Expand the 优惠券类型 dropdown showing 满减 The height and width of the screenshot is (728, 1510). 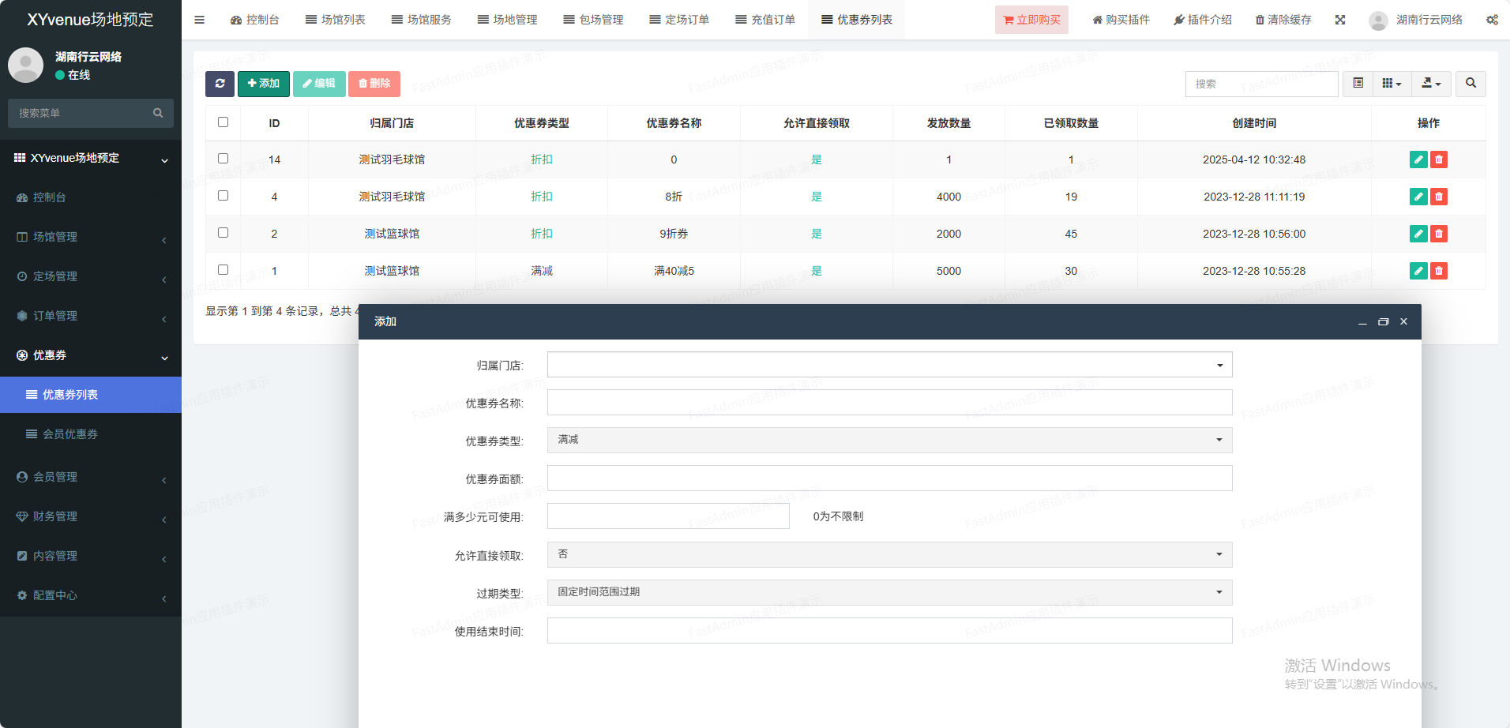[x=889, y=440]
